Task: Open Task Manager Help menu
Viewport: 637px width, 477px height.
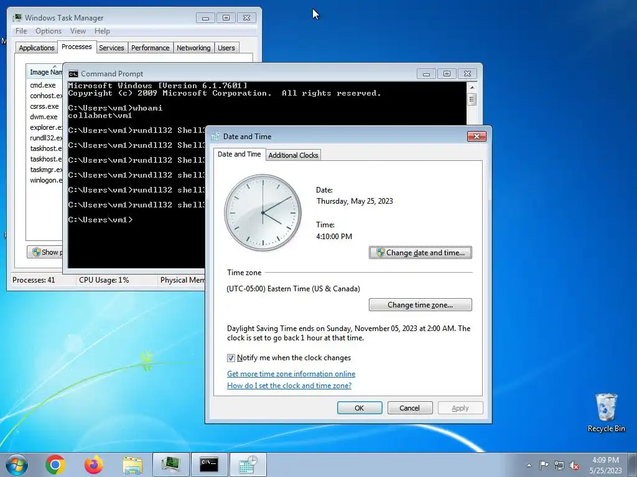Action: click(102, 31)
